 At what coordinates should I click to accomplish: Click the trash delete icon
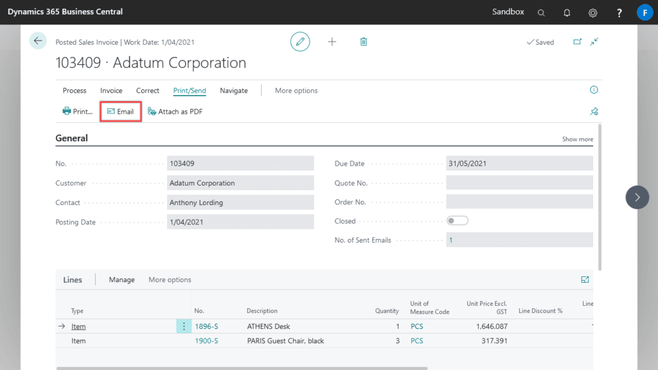[364, 42]
